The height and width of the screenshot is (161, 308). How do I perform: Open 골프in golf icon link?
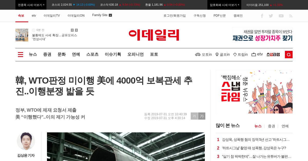(223, 54)
